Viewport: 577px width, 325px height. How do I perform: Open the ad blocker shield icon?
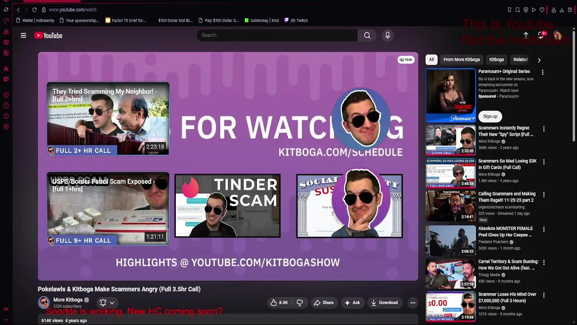526,9
